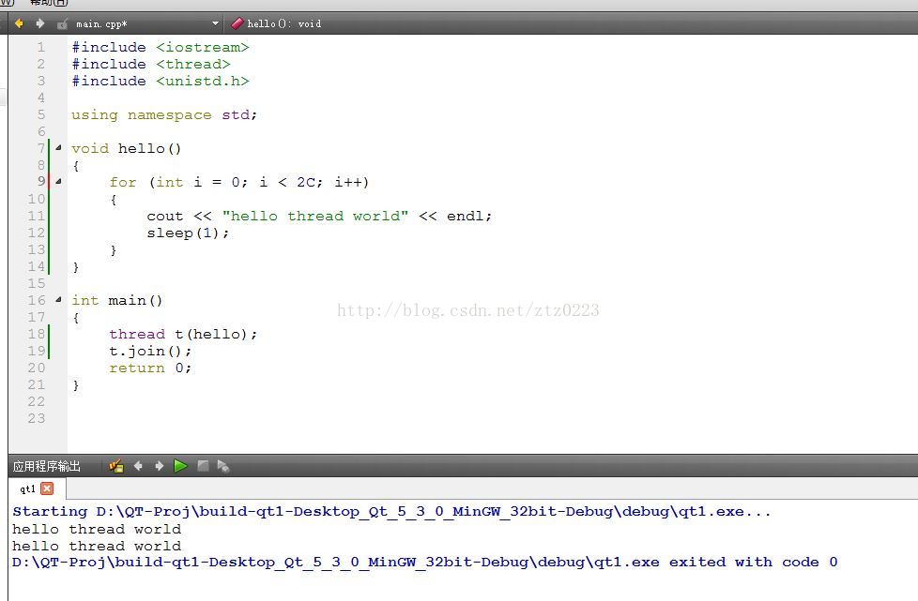Click the first hello thread world output line

tap(97, 529)
